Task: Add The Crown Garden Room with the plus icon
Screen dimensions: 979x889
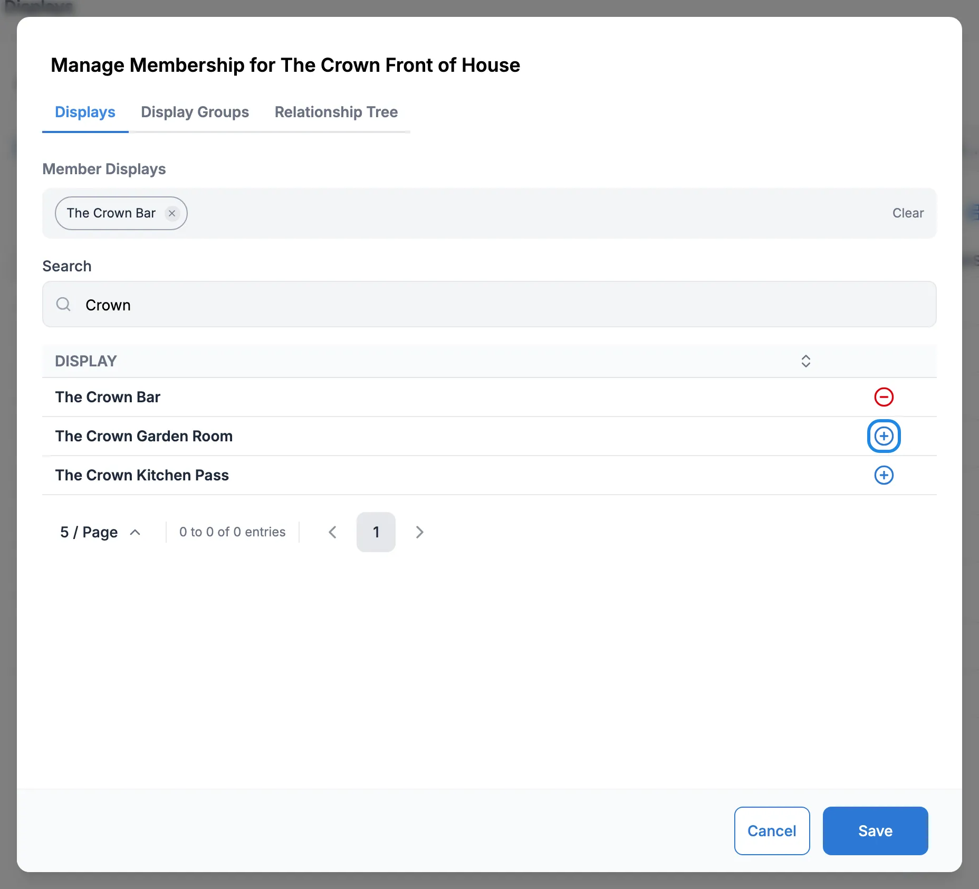Action: click(x=884, y=436)
